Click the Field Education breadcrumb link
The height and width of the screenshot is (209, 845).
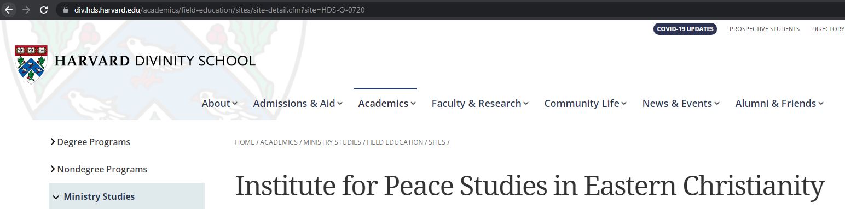click(395, 142)
